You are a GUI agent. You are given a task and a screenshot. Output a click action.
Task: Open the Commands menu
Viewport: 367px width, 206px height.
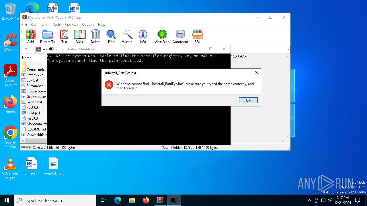[x=40, y=25]
